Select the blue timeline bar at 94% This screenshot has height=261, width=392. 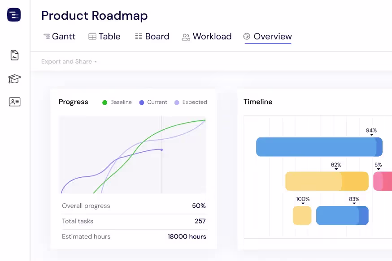tap(319, 147)
